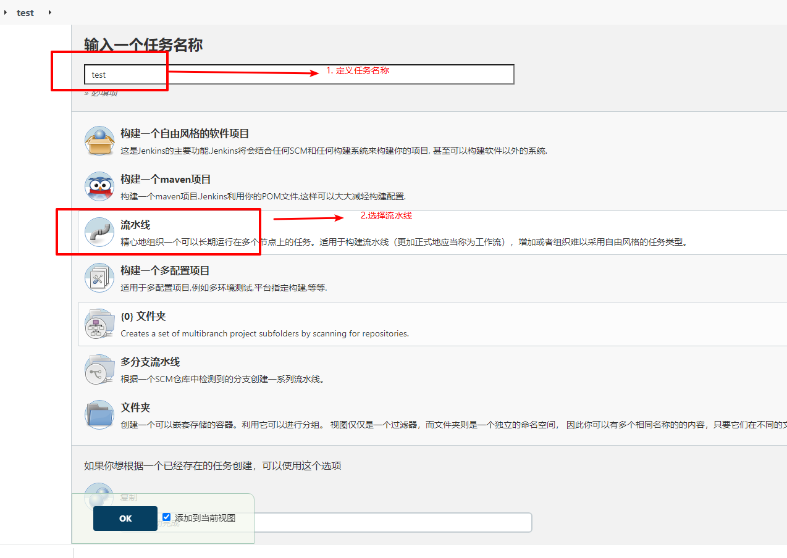Image resolution: width=787 pixels, height=558 pixels.
Task: Select 构建一个多配置项目 title
Action: click(x=165, y=270)
